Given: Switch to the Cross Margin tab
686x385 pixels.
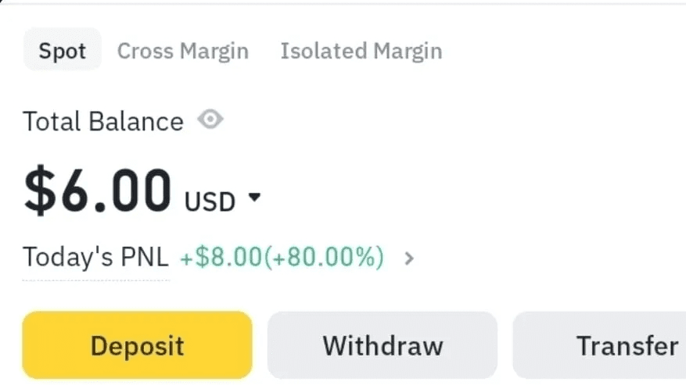Looking at the screenshot, I should [x=183, y=51].
